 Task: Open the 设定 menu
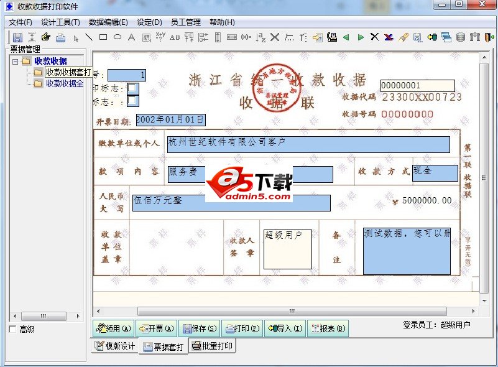pyautogui.click(x=147, y=22)
